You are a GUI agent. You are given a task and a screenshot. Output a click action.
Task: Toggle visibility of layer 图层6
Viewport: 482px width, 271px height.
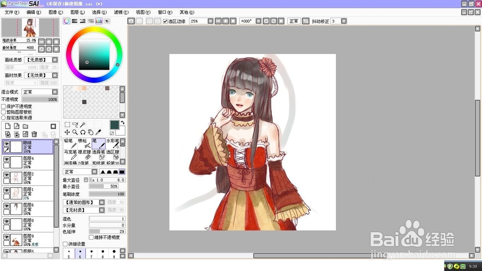[x=6, y=205]
